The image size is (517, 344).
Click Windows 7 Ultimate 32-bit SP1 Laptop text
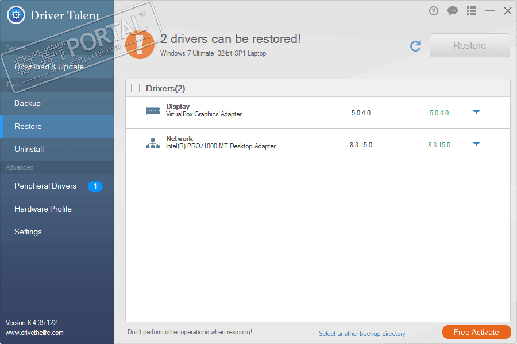pyautogui.click(x=213, y=53)
